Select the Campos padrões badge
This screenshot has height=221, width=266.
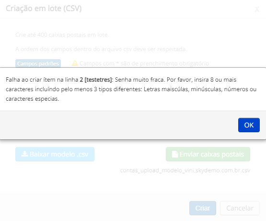(38, 63)
